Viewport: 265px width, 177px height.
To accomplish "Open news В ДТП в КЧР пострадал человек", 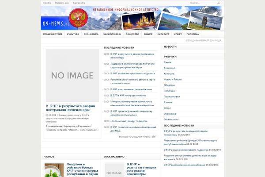I will click(128, 96).
